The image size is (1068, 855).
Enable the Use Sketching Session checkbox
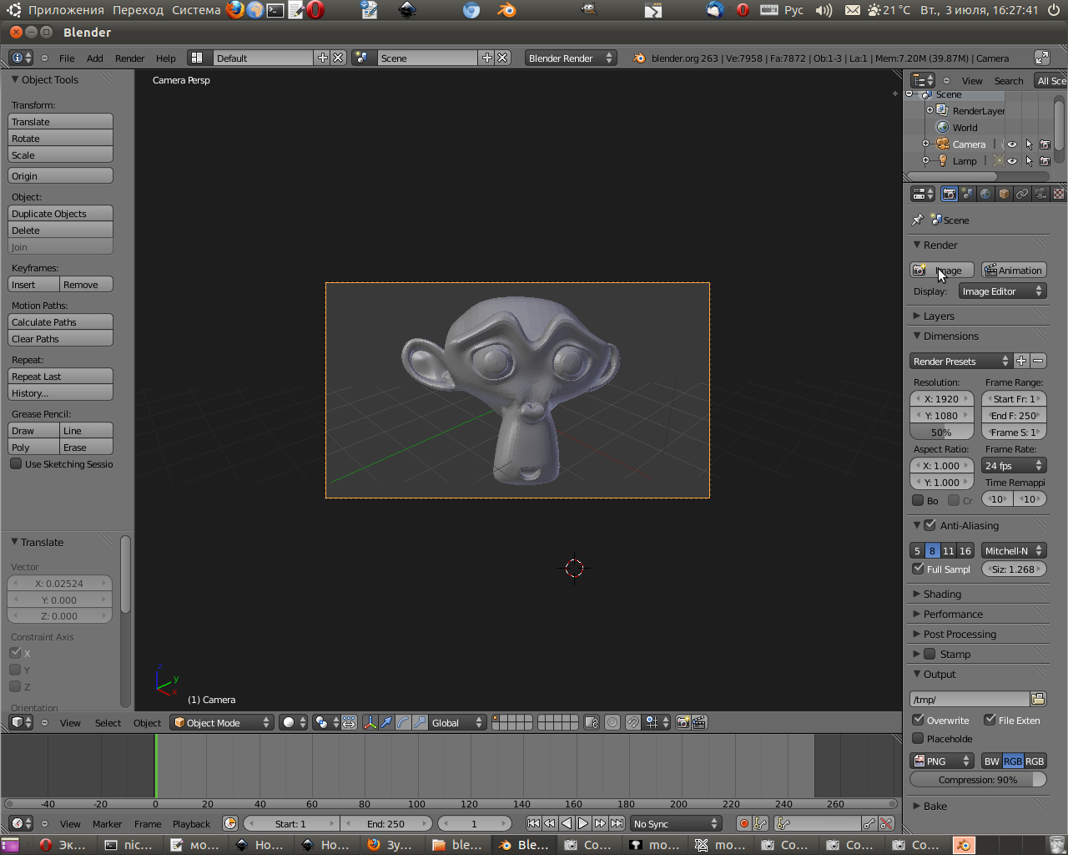click(x=16, y=463)
